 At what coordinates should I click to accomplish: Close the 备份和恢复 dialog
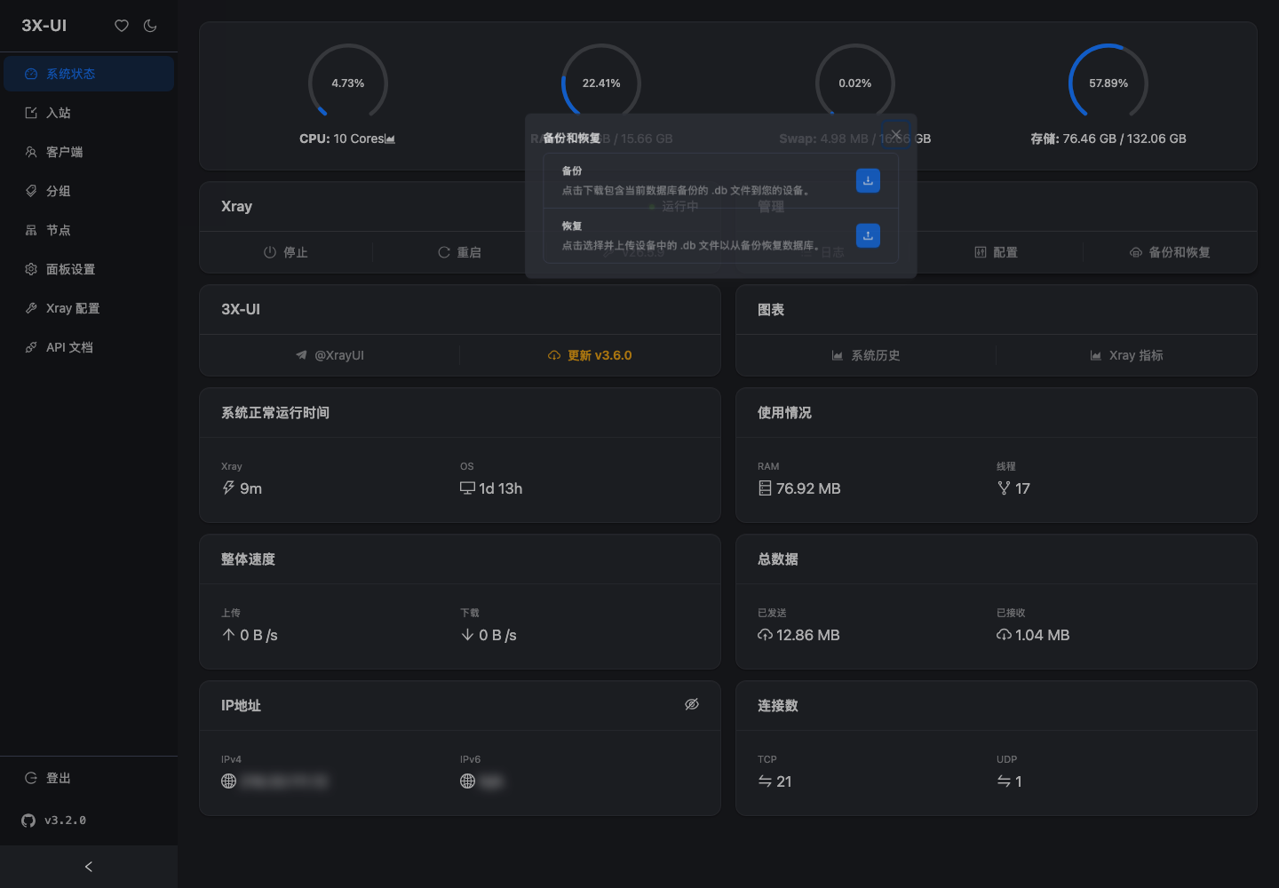tap(896, 135)
